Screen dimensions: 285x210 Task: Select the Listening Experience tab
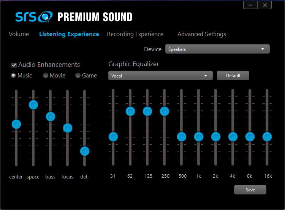(69, 34)
